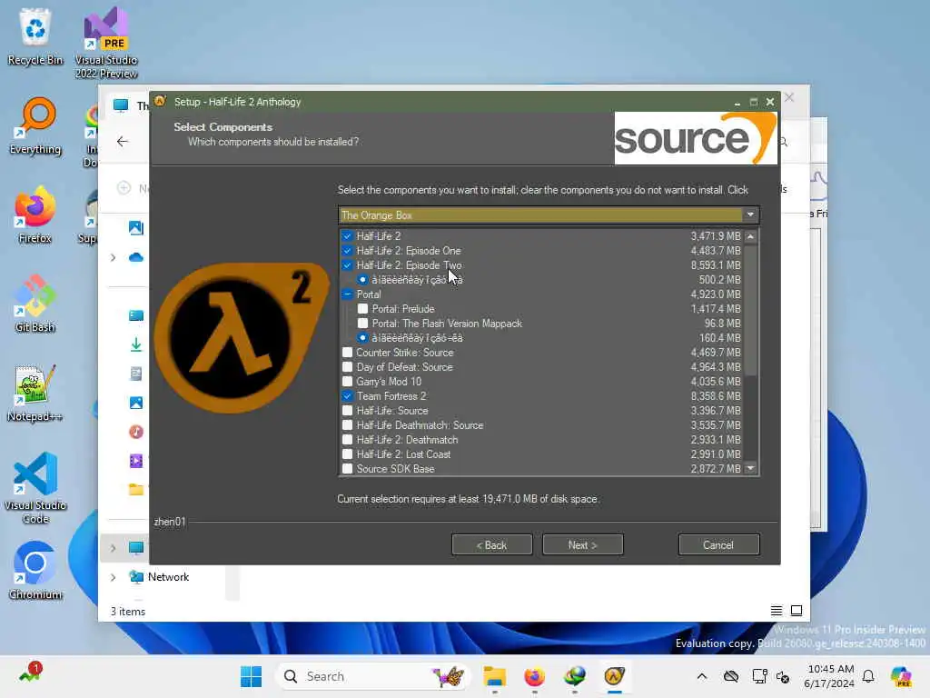Launch Visual Studio 2022 Preview shortcut
The width and height of the screenshot is (930, 698).
coord(106,43)
